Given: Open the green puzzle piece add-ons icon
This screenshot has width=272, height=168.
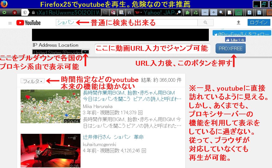Looking at the screenshot, I should point(187,12).
